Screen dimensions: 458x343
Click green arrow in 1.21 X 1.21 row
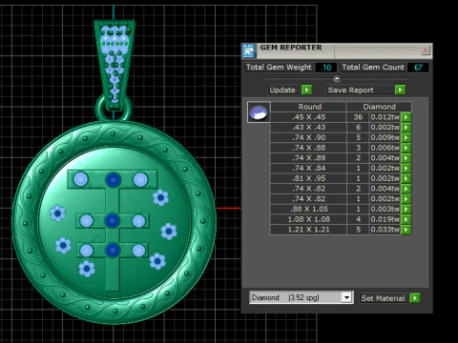[x=406, y=230]
